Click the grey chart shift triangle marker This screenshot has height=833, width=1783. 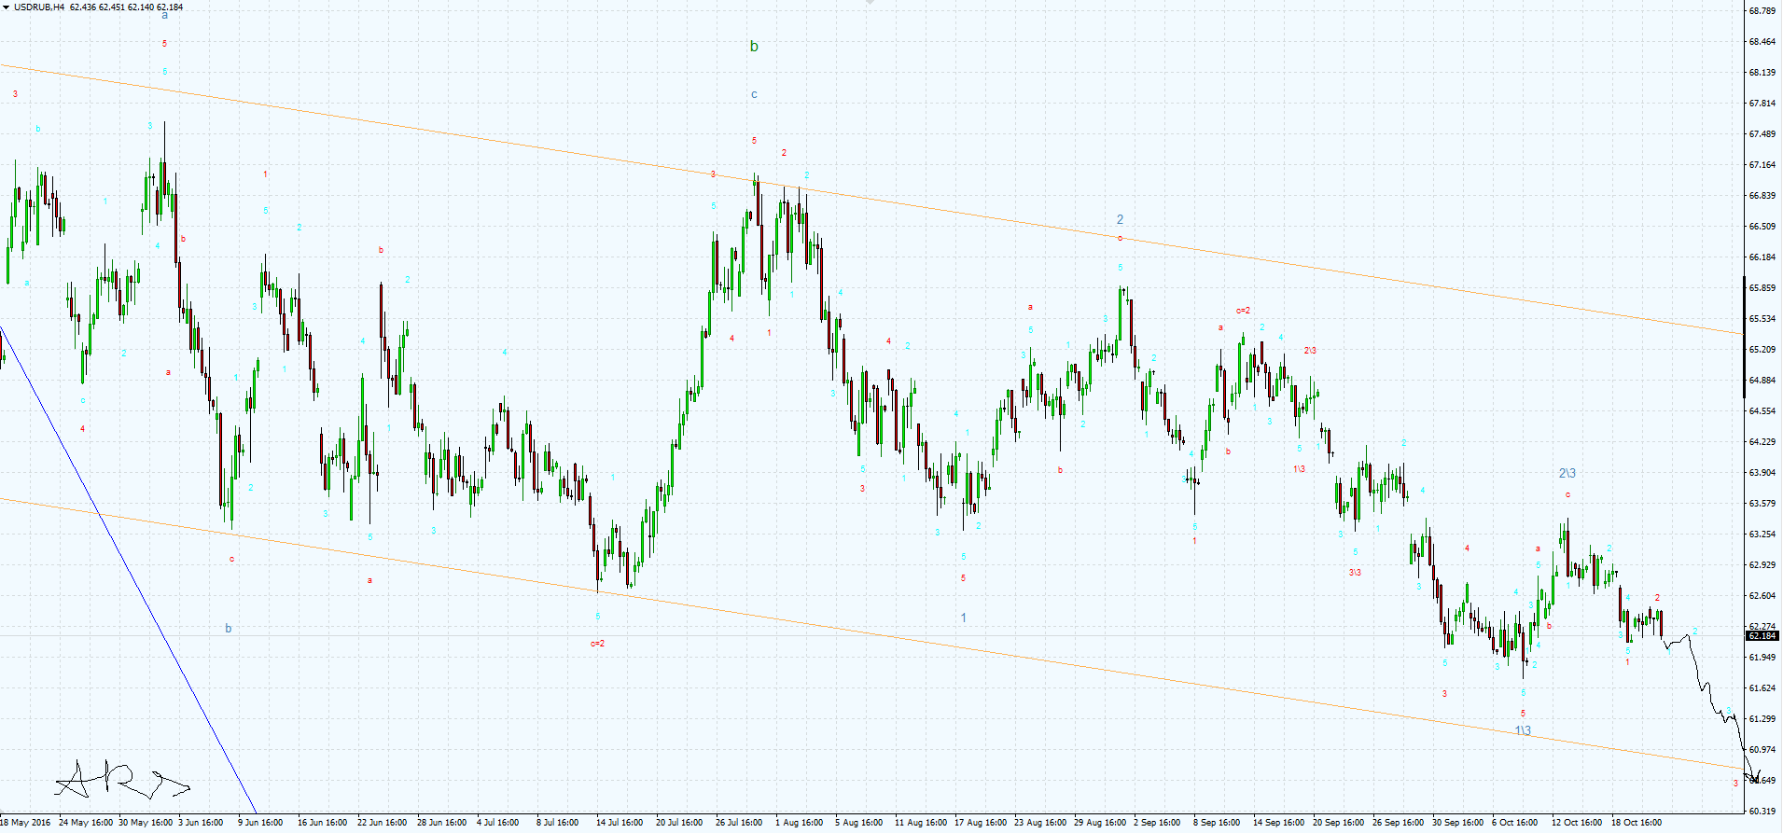(x=870, y=3)
